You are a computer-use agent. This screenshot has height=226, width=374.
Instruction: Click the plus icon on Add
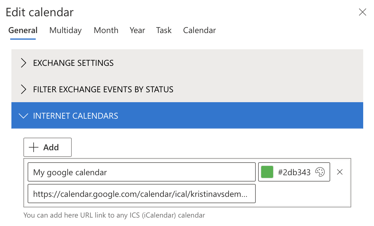tap(34, 147)
